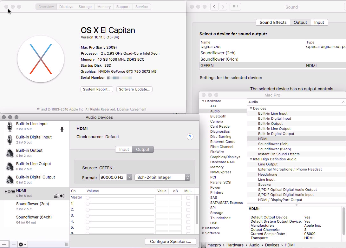Screen dimensions: 346x248
Task: Select Thunderbolt in Mac Pro sidebar
Action: click(220, 218)
